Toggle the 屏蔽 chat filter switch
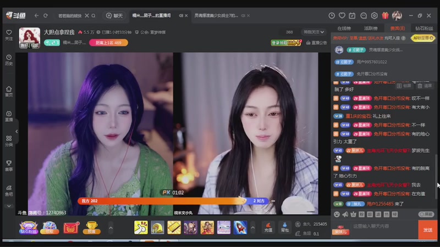This screenshot has height=247, width=440. tap(426, 214)
